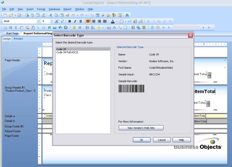Toggle Align Right

click(x=99, y=21)
